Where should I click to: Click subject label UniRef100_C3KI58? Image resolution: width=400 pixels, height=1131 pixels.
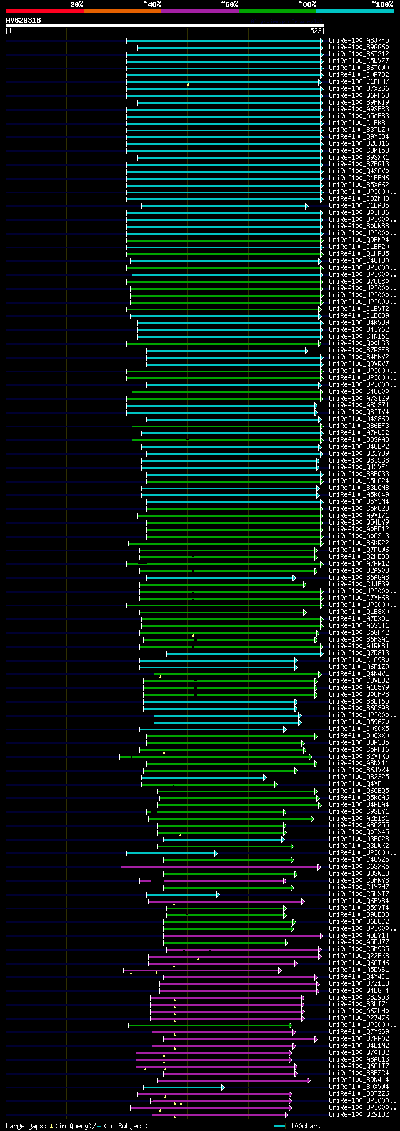[359, 150]
